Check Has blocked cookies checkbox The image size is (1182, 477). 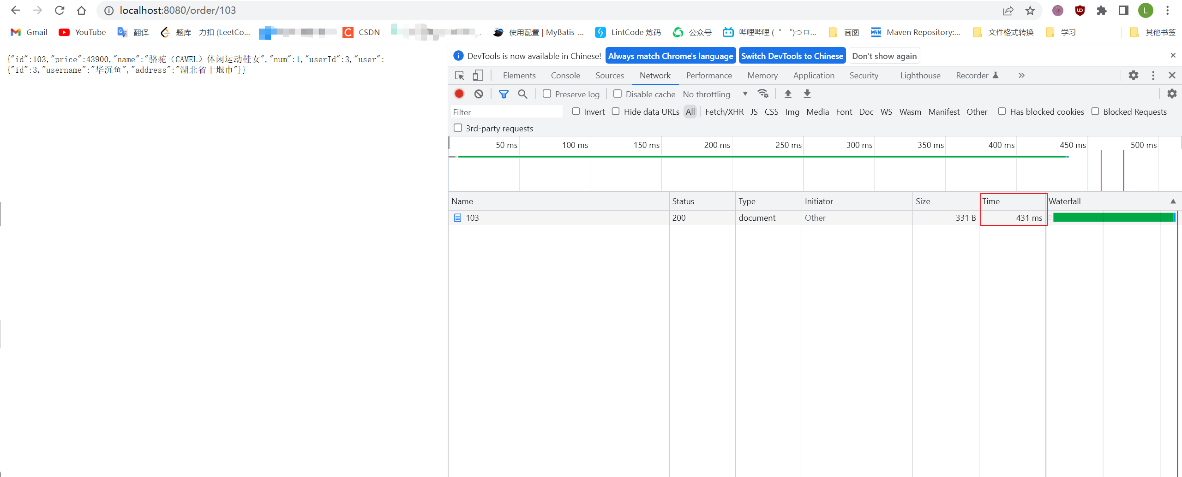1002,111
